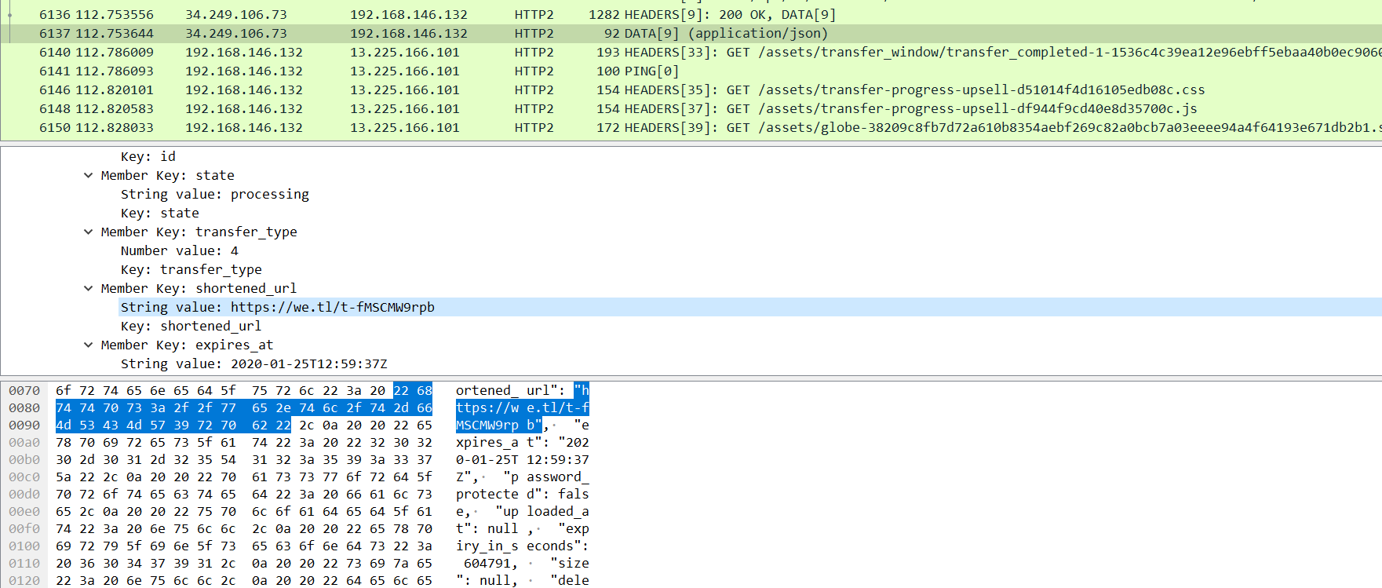
Task: Select expires_at string value 2020-01-25 line
Action: point(254,363)
